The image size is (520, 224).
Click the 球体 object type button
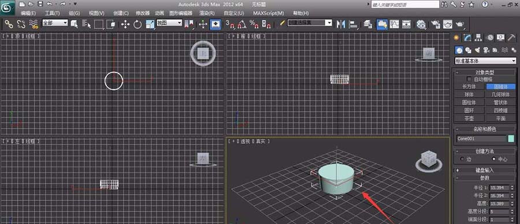pyautogui.click(x=469, y=95)
